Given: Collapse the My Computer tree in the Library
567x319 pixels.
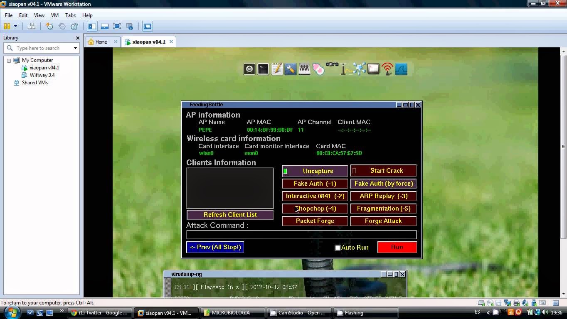Looking at the screenshot, I should pos(9,60).
